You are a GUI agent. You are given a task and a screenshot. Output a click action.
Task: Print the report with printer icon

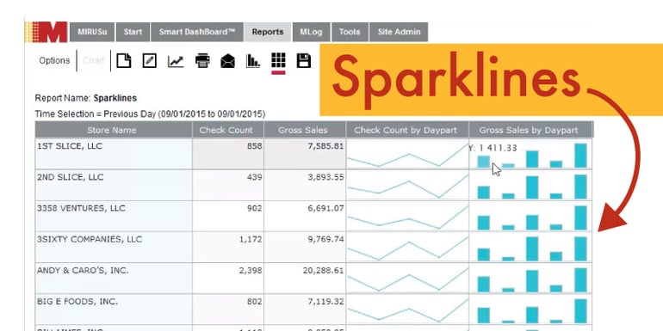click(x=202, y=61)
